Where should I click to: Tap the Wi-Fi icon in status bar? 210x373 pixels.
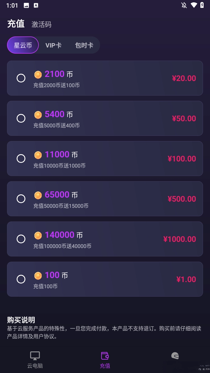[x=194, y=5]
